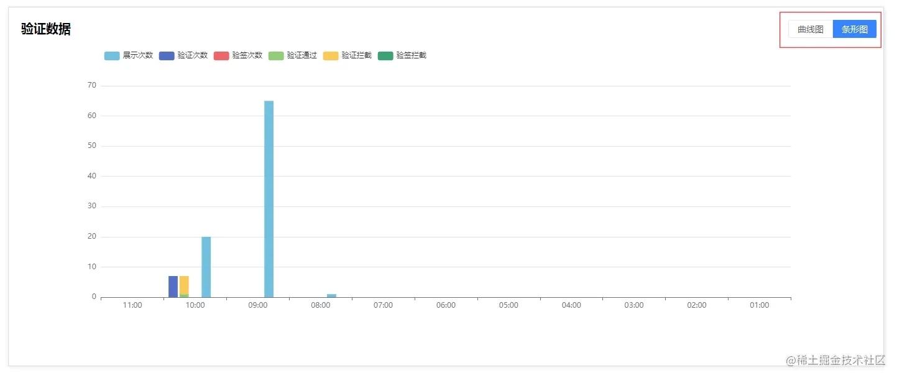Click the light blue 展示次数 legend swatch

pos(112,56)
